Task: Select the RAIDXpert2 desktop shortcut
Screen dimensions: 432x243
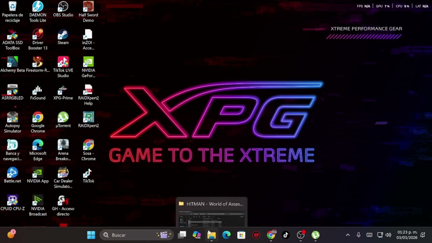Action: click(x=88, y=120)
